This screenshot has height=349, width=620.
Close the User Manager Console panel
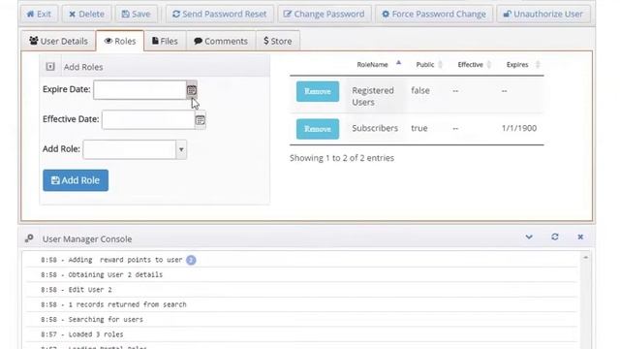[580, 237]
